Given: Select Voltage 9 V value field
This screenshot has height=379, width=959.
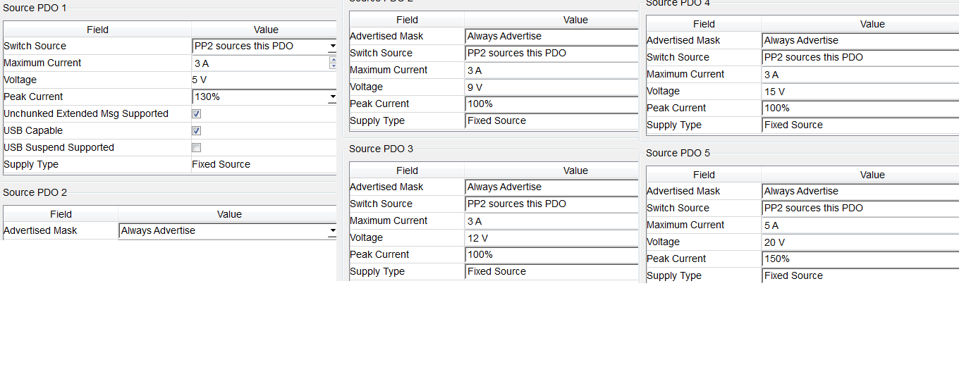Looking at the screenshot, I should click(551, 87).
